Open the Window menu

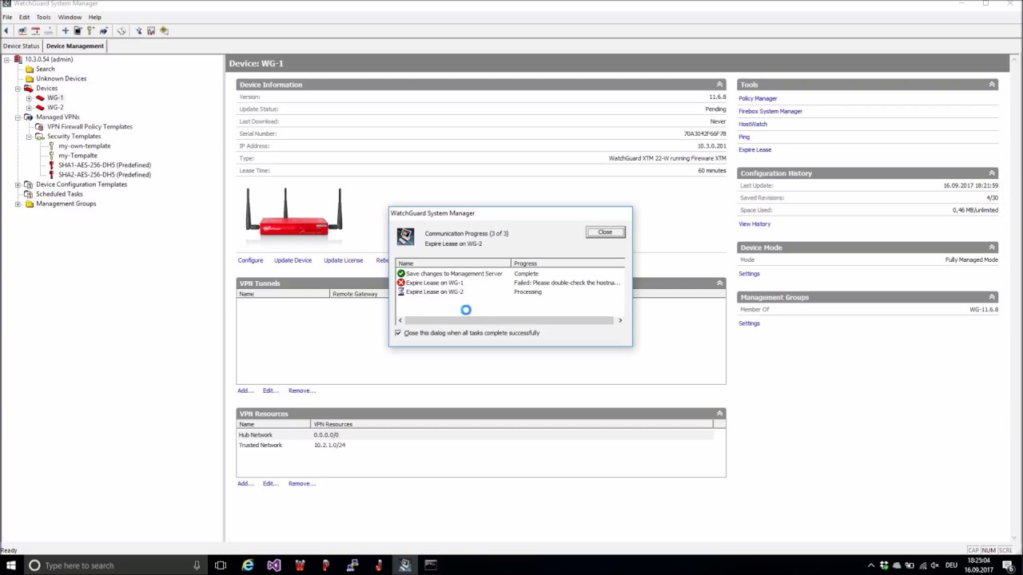70,17
